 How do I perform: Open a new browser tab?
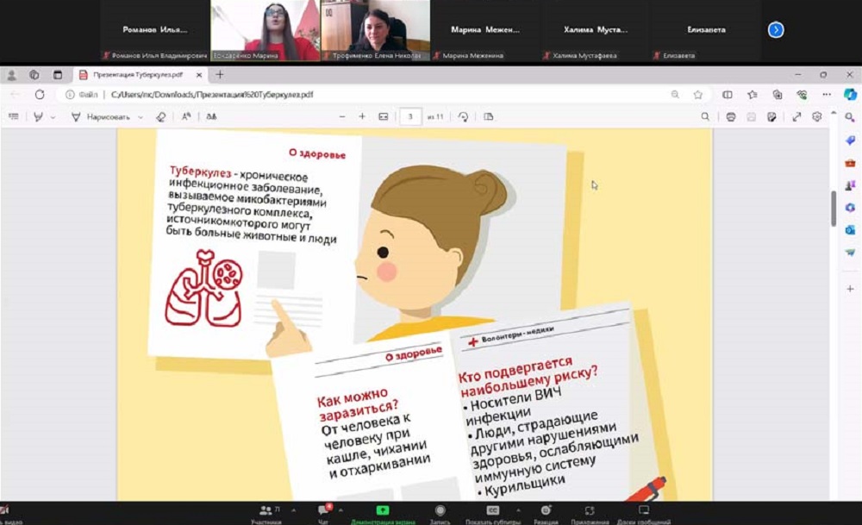coord(219,75)
